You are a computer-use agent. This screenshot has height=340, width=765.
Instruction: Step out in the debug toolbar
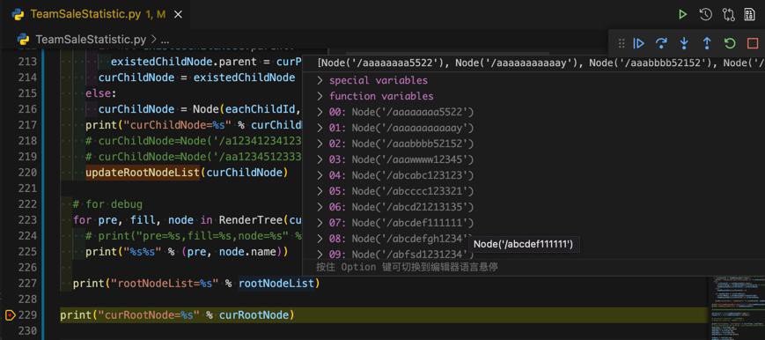[706, 43]
